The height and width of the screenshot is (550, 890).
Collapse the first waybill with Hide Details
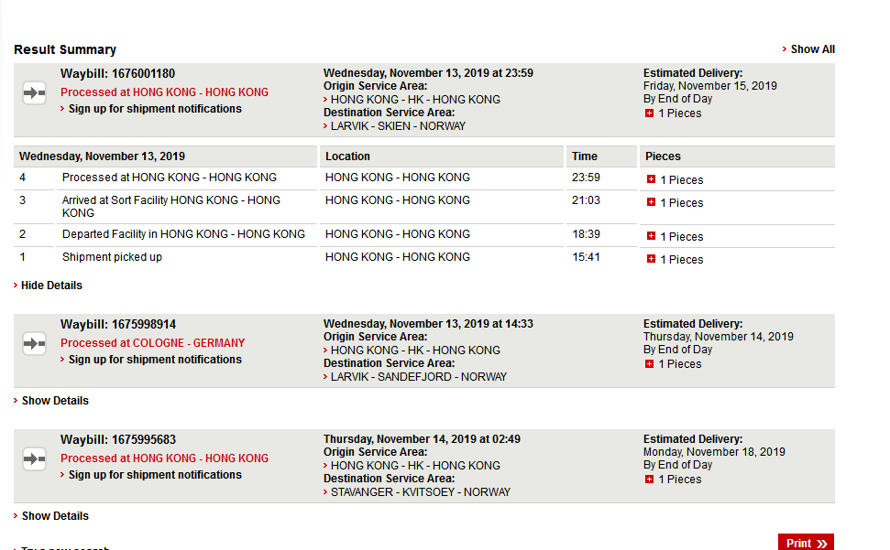tap(51, 286)
